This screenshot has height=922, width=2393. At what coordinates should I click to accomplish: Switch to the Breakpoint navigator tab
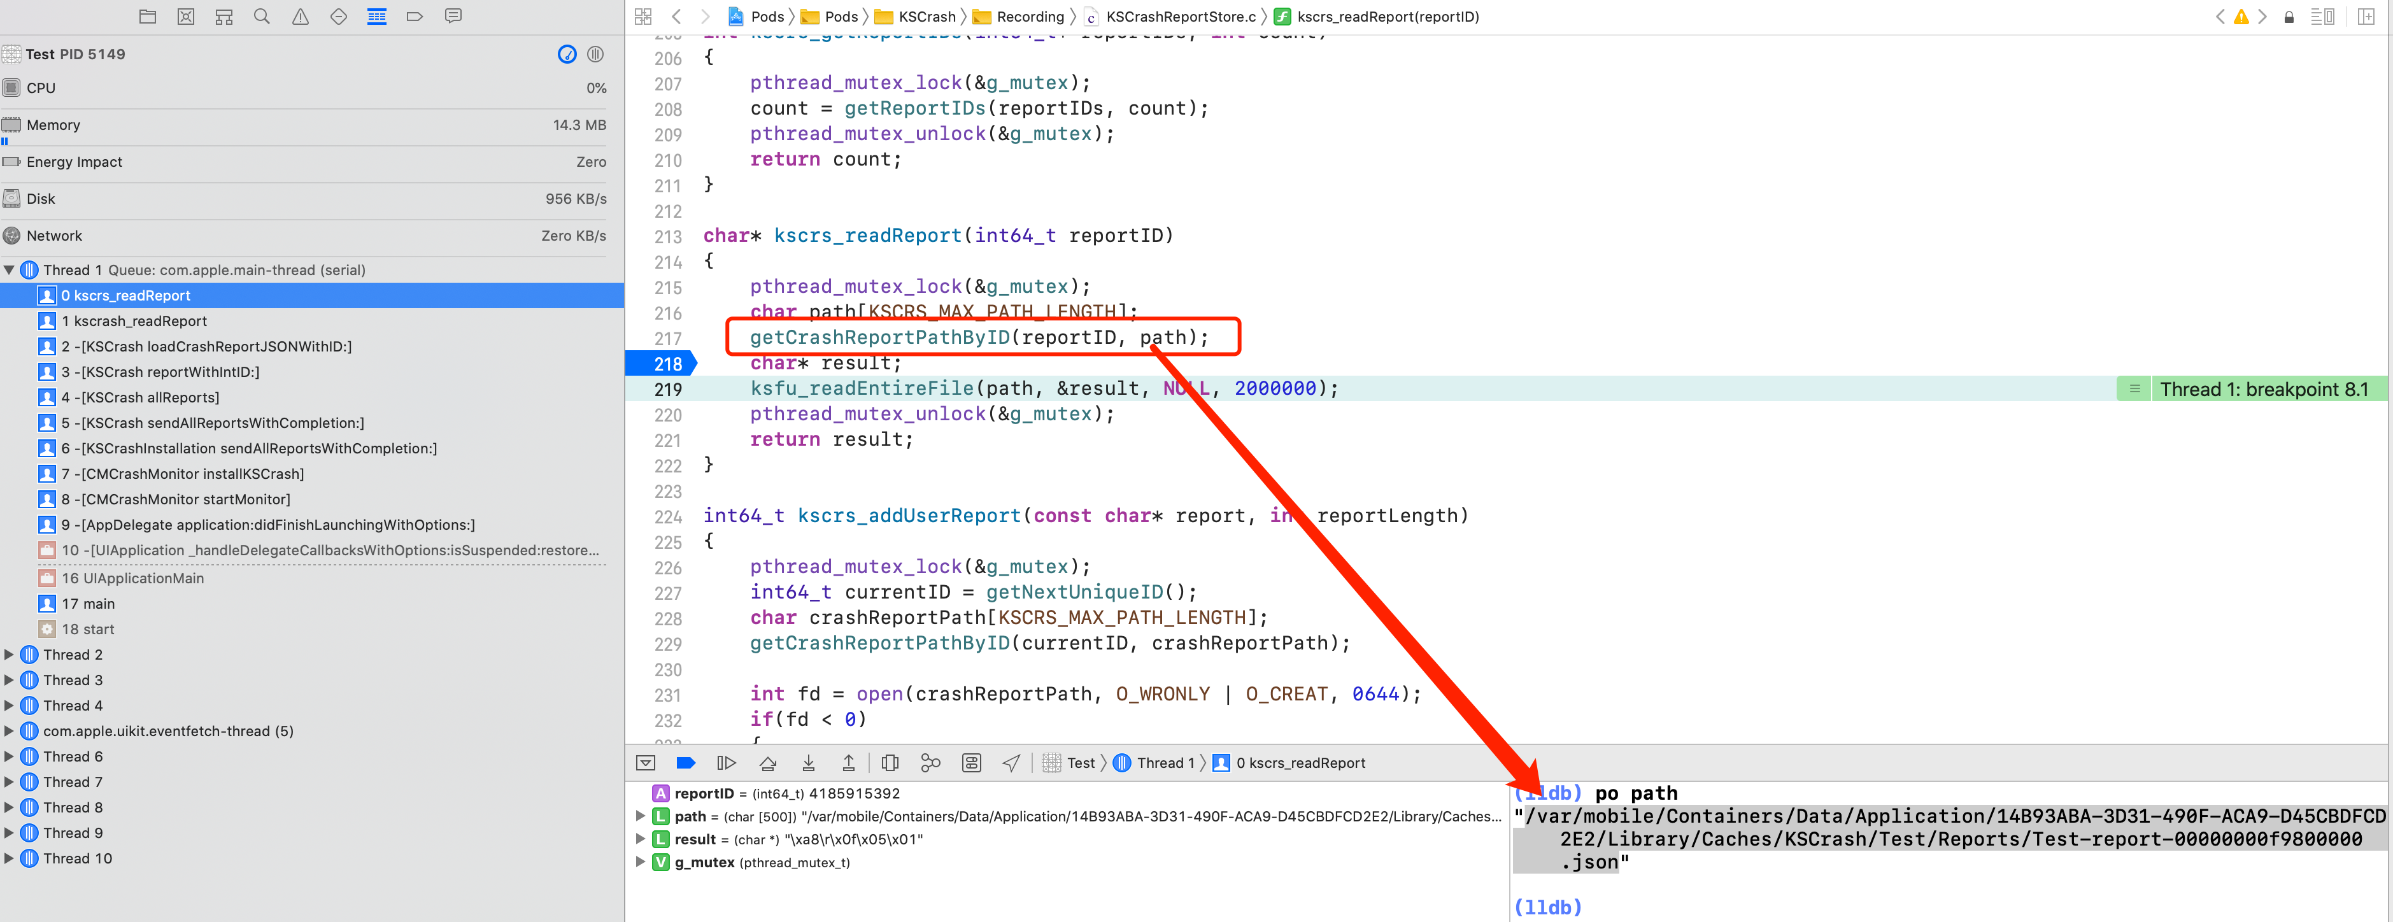pyautogui.click(x=415, y=17)
